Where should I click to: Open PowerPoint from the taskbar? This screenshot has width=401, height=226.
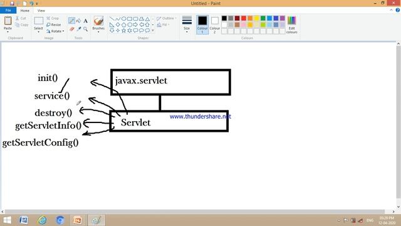[x=78, y=220]
